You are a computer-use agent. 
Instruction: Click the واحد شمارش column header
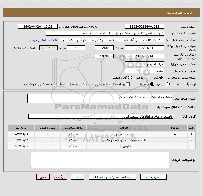[x=74, y=128]
